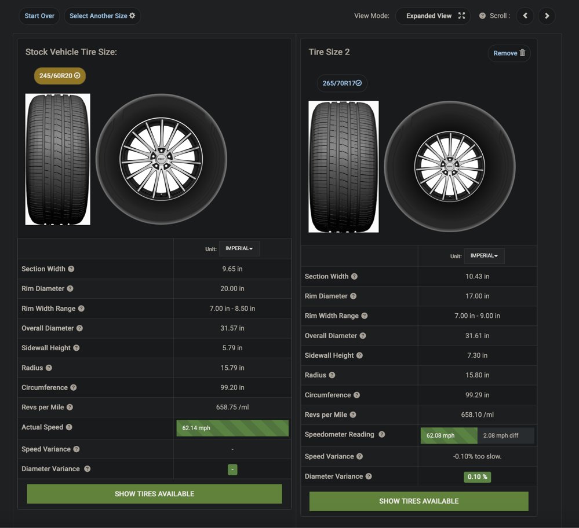The image size is (579, 528).
Task: Click help icon next to stock Overall Diameter
Action: click(79, 328)
